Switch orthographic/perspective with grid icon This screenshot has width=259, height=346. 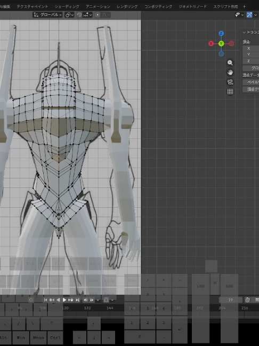pos(230,92)
